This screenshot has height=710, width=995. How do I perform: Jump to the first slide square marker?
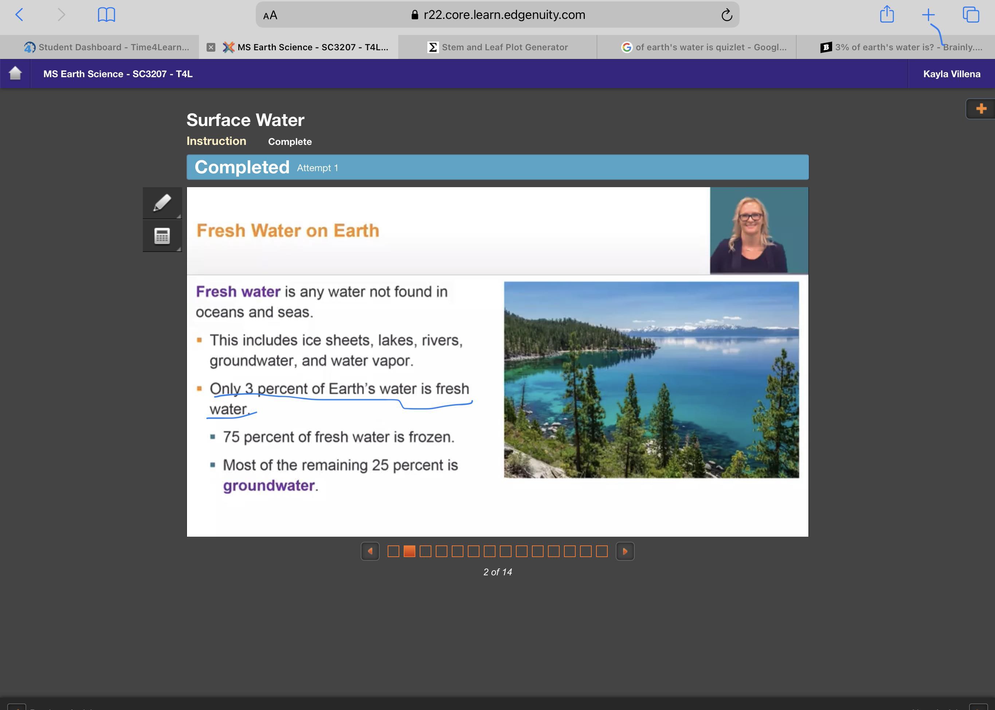tap(393, 551)
